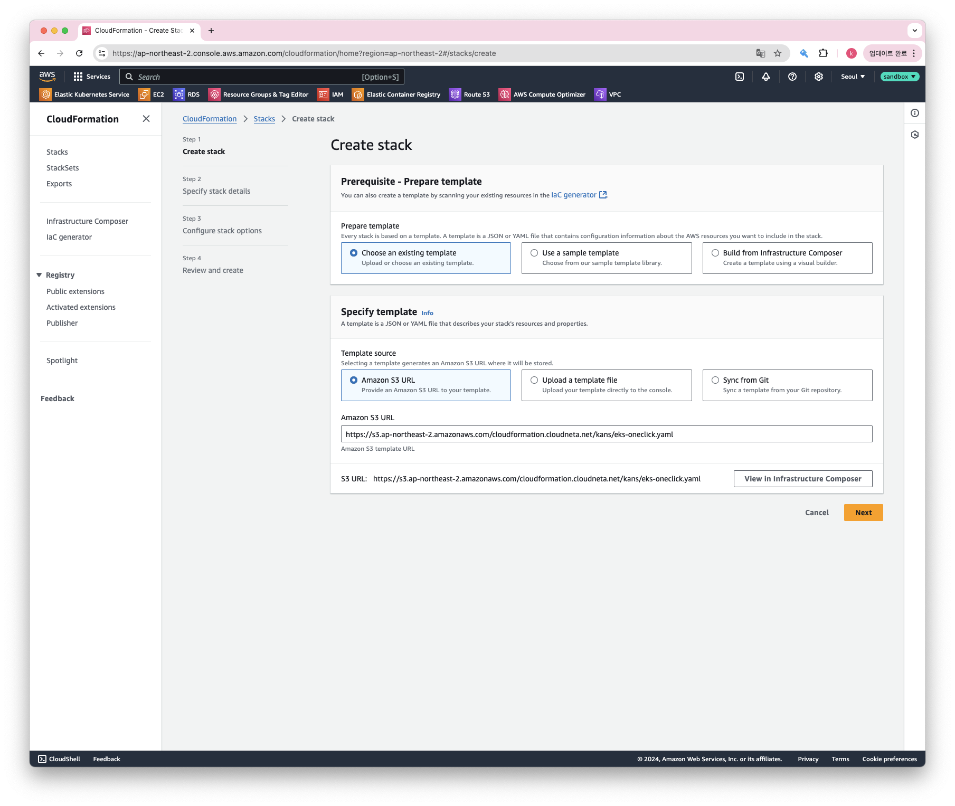Open Cookie preferences in the footer
955x806 pixels.
890,759
